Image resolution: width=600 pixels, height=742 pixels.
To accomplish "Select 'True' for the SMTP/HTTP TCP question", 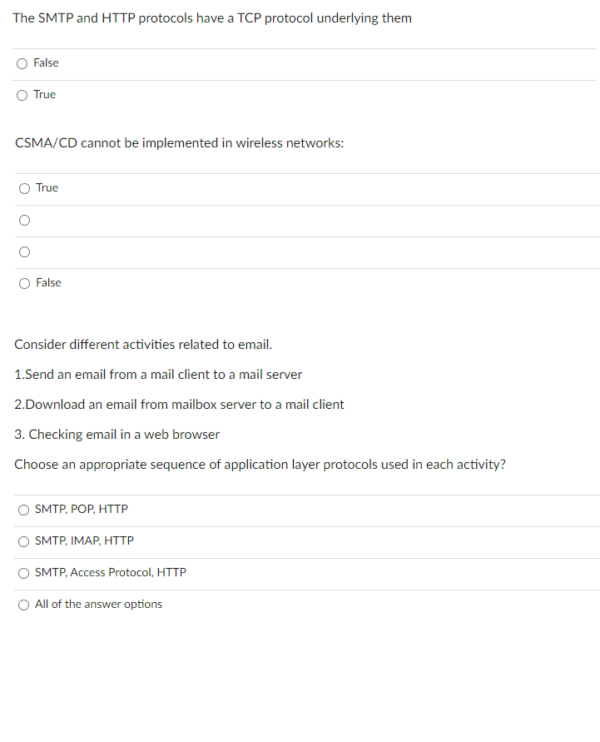I will (x=22, y=95).
